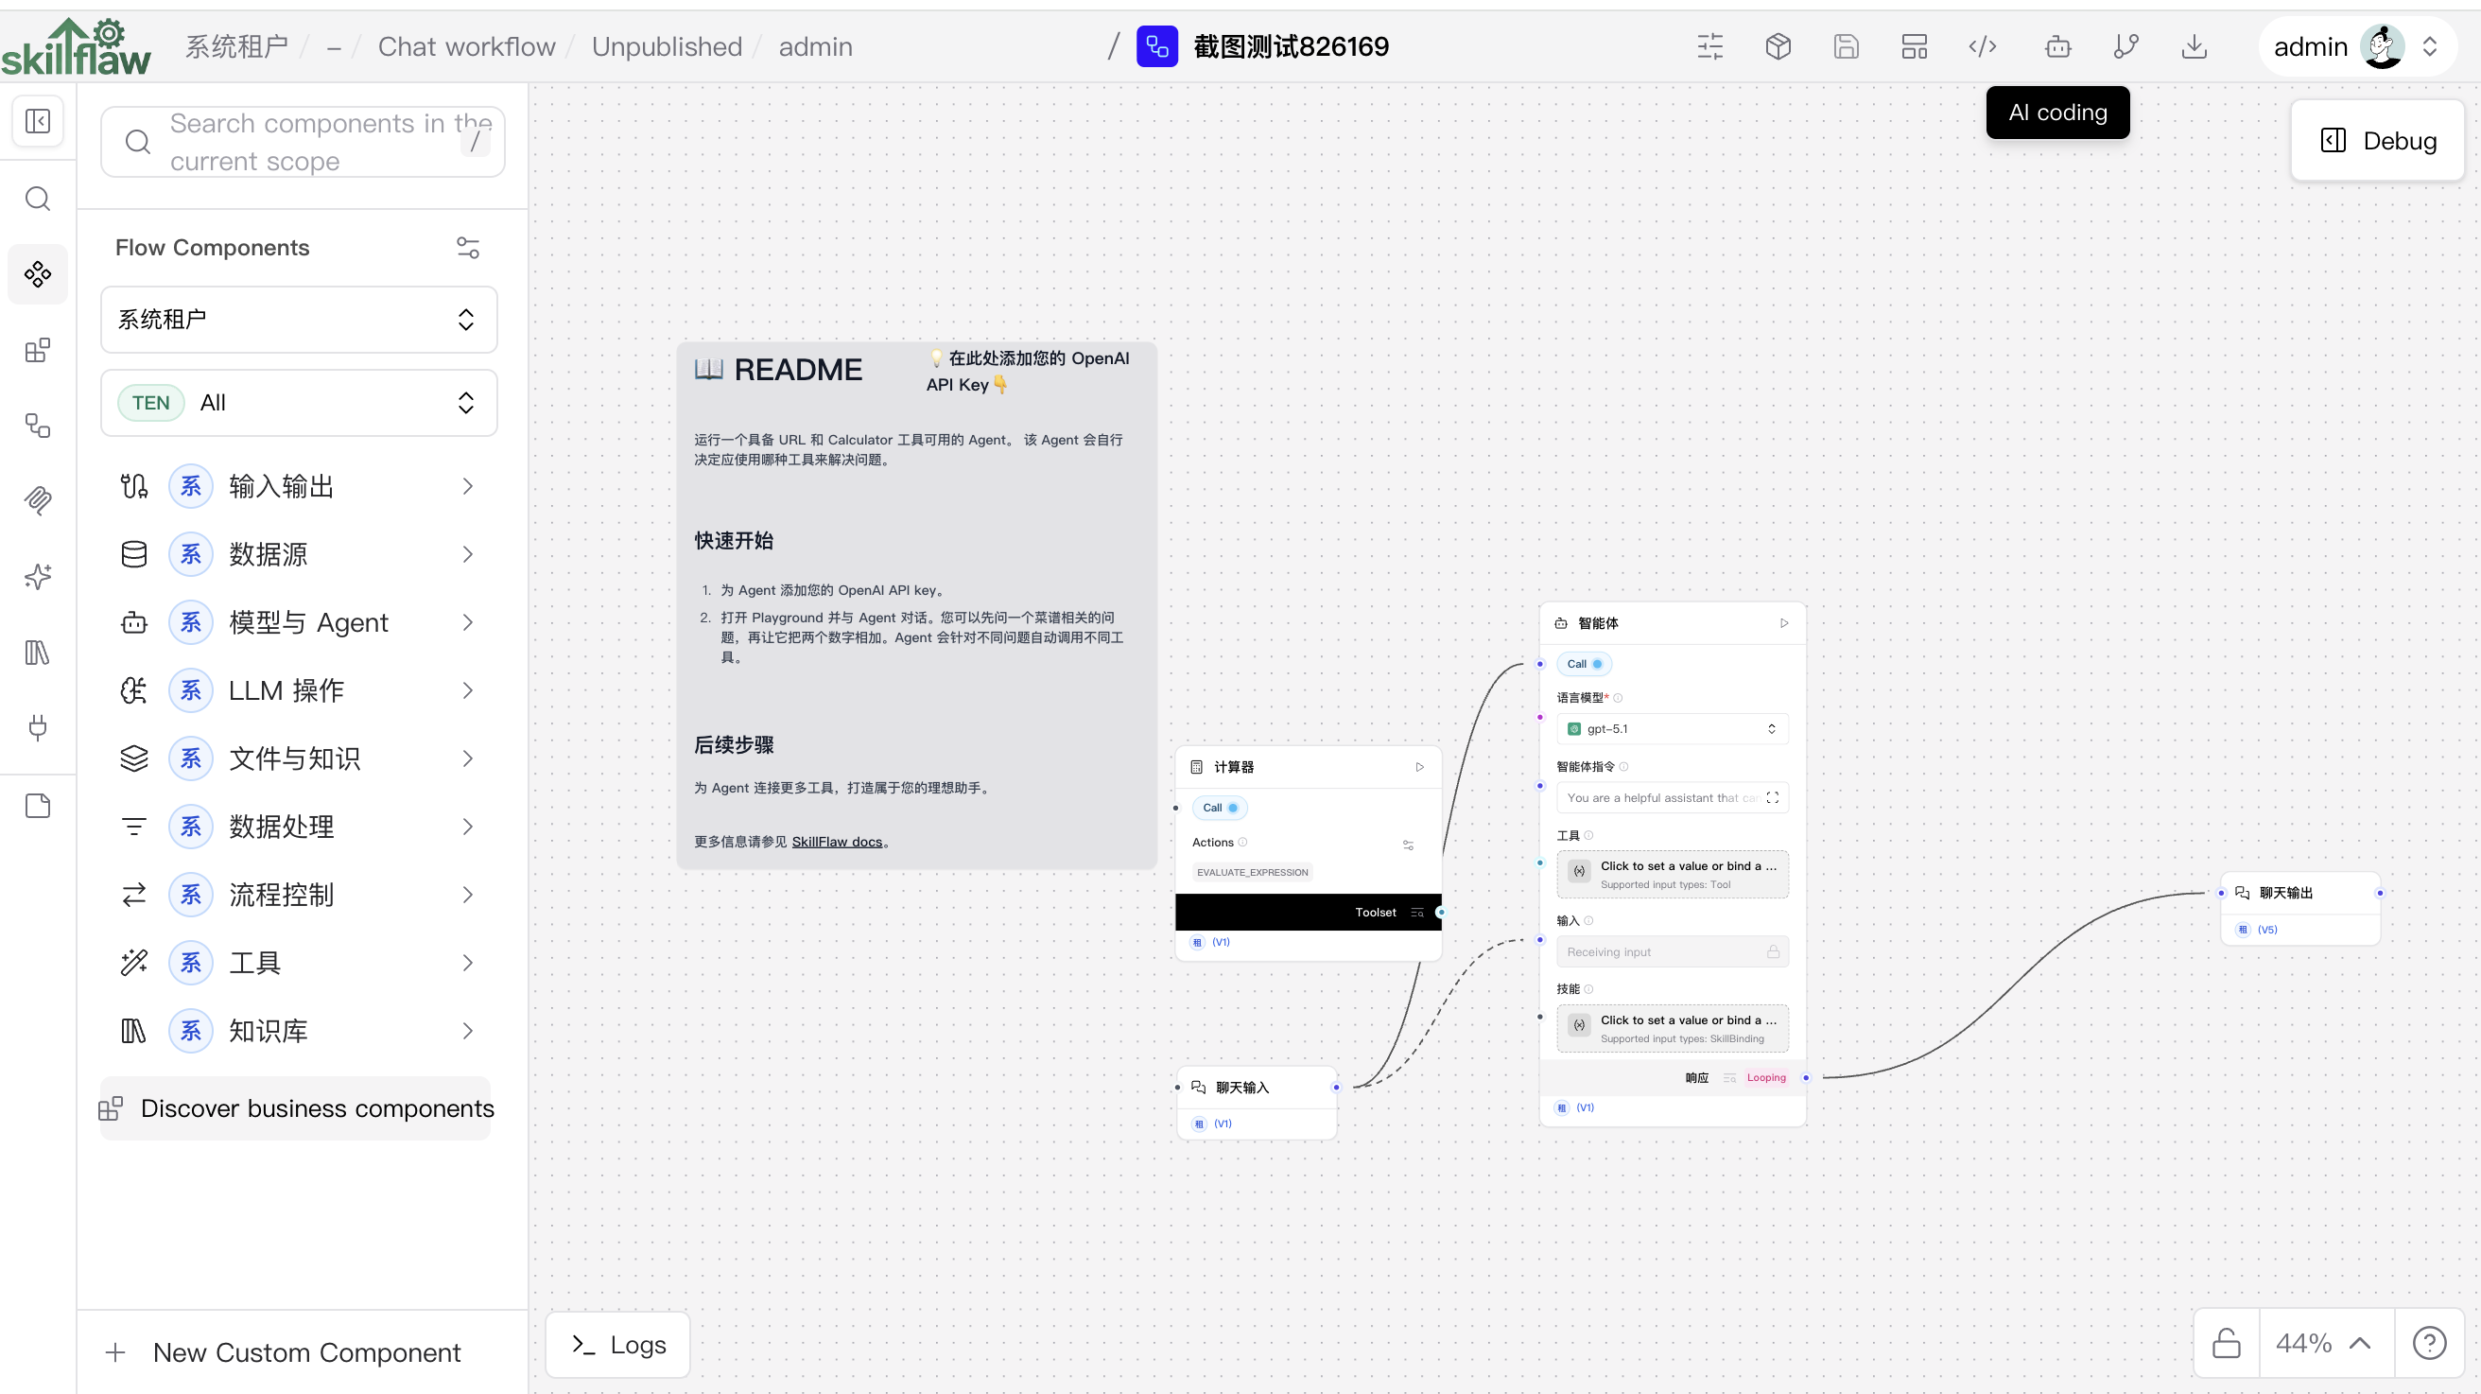Click the skillflaw logo
The height and width of the screenshot is (1394, 2481).
(x=76, y=46)
